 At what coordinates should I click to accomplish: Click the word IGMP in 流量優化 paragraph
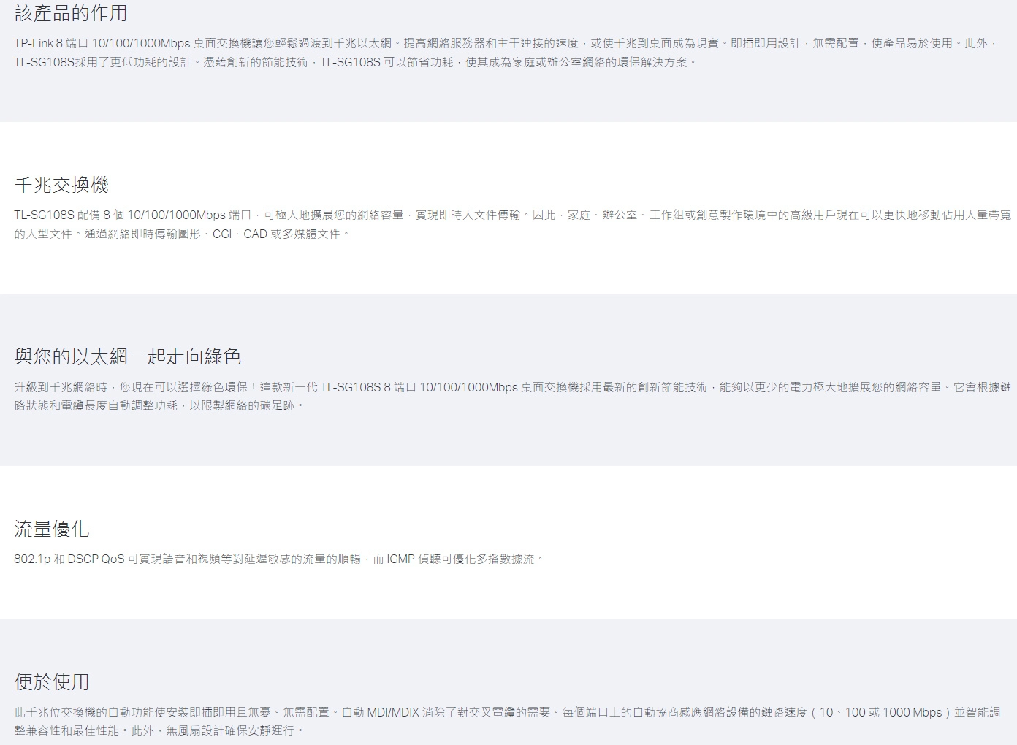pyautogui.click(x=400, y=559)
